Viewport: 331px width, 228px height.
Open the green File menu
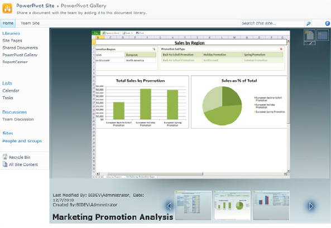point(96,33)
